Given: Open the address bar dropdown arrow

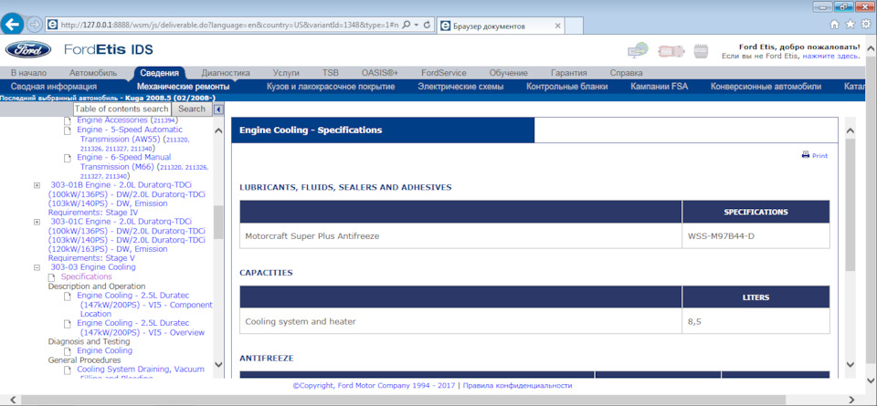Looking at the screenshot, I should click(x=417, y=26).
